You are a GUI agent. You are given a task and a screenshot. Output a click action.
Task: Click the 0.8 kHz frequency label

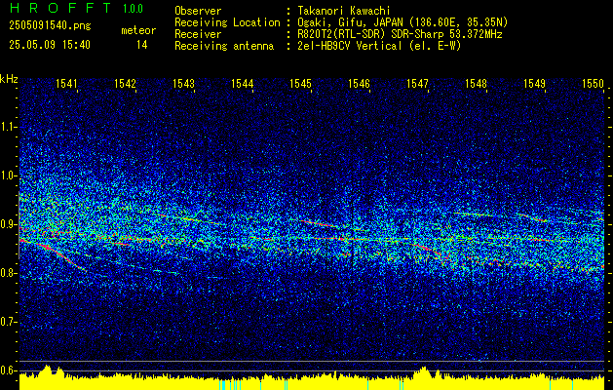[x=8, y=273]
